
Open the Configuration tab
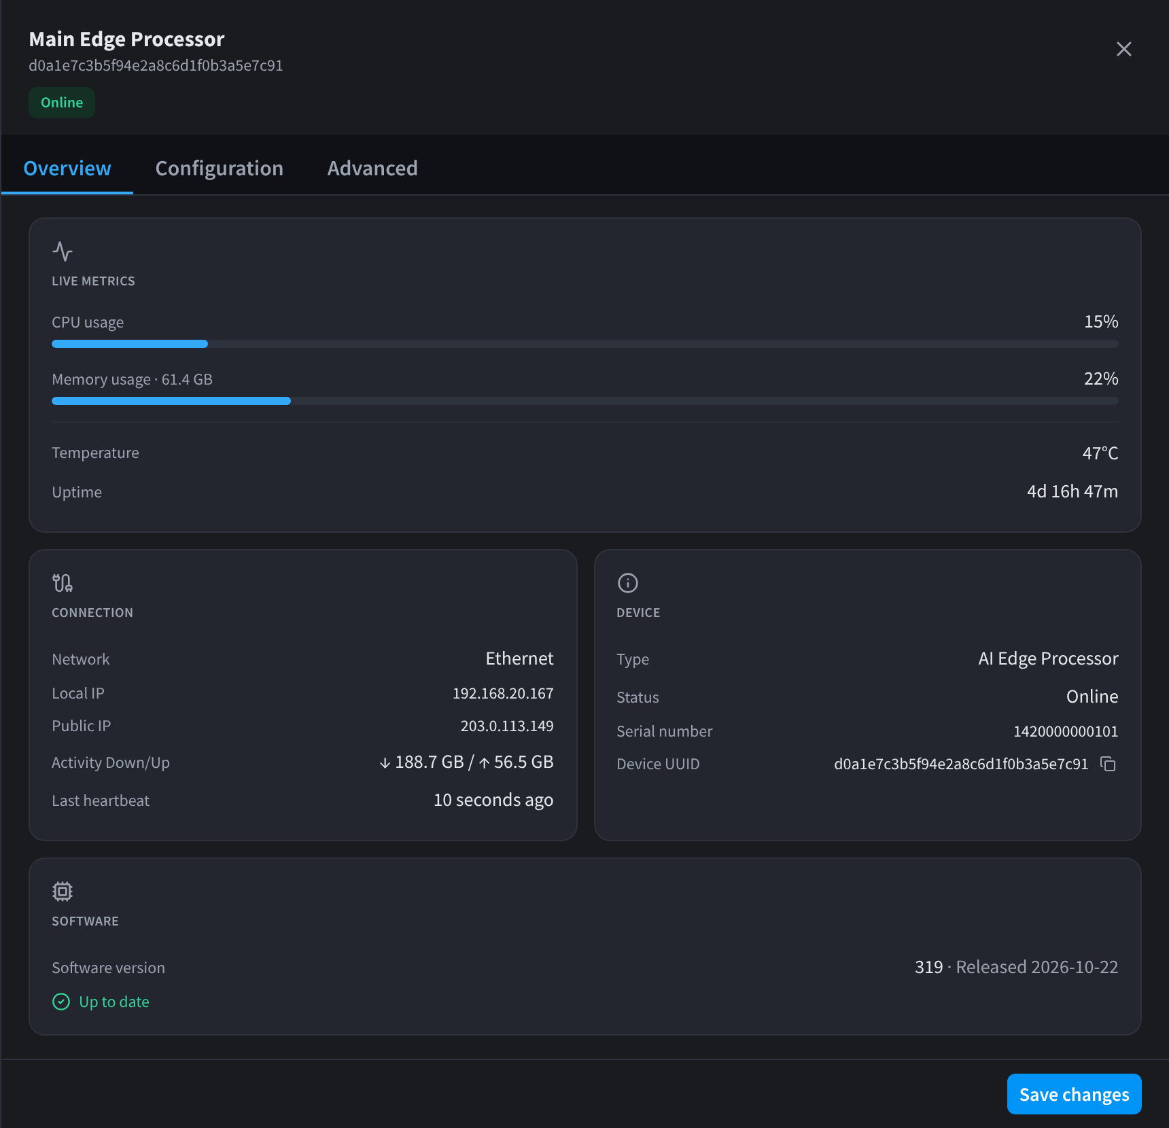click(220, 168)
